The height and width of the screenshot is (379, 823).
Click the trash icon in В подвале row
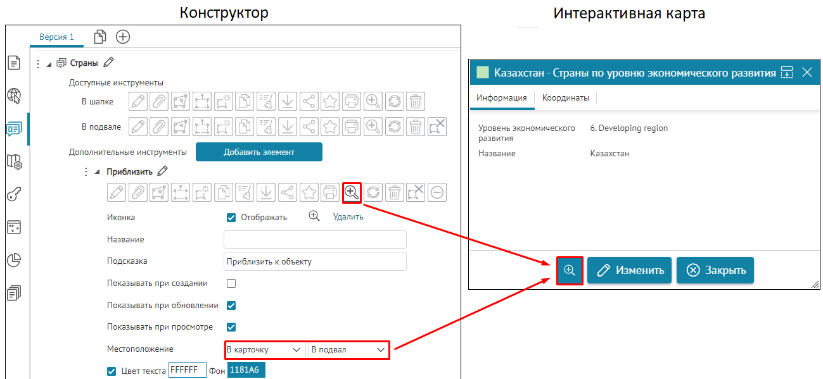[x=415, y=127]
